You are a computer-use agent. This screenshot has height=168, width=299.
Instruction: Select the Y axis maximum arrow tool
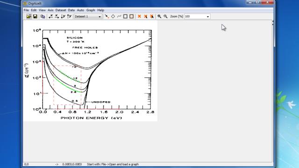[69, 16]
